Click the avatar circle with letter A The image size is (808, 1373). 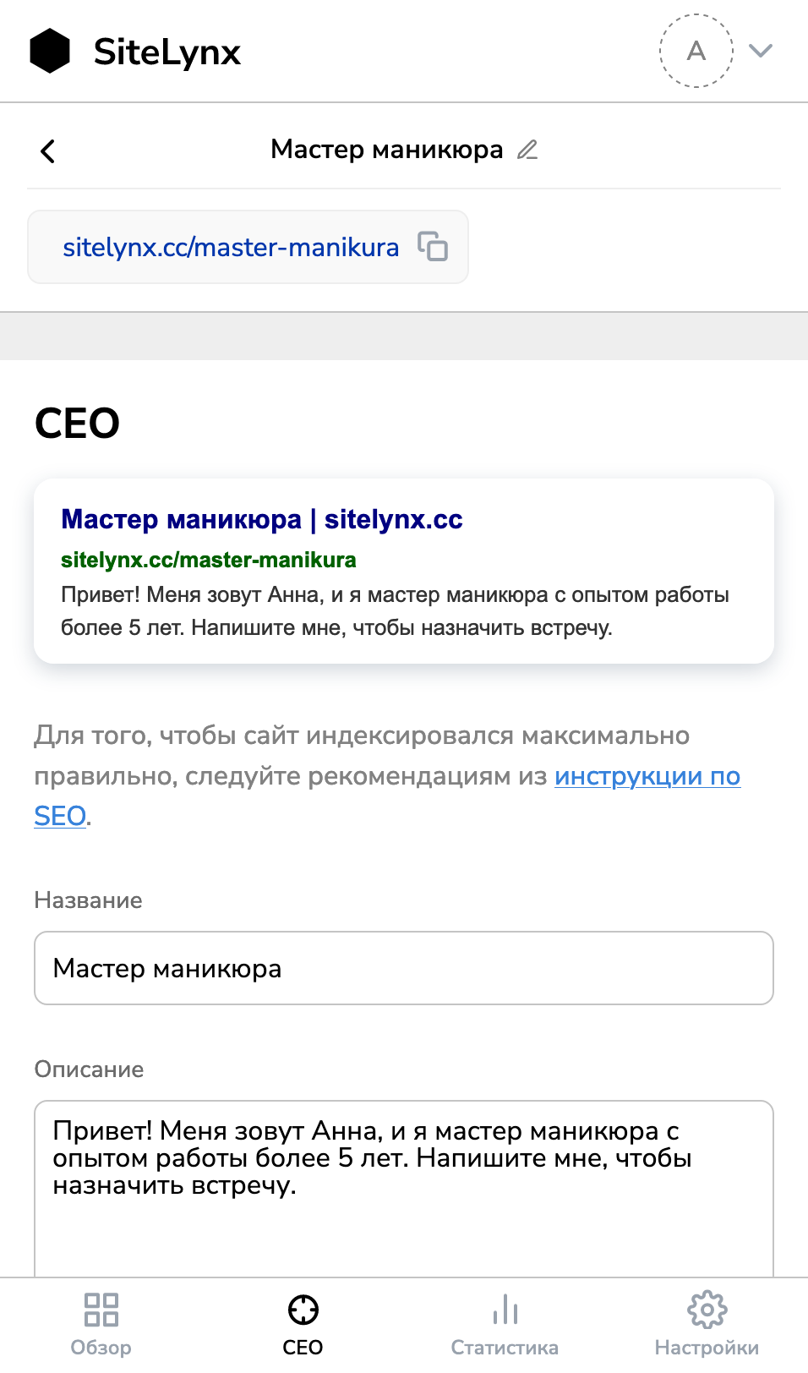(x=695, y=51)
